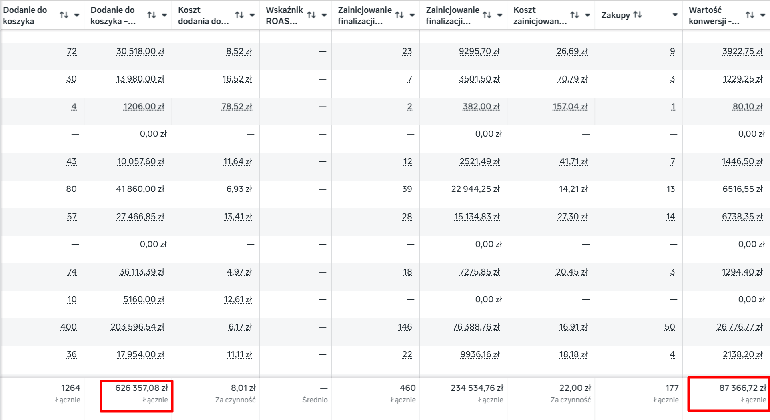
Task: Click the 50 purchases value link
Action: point(670,327)
